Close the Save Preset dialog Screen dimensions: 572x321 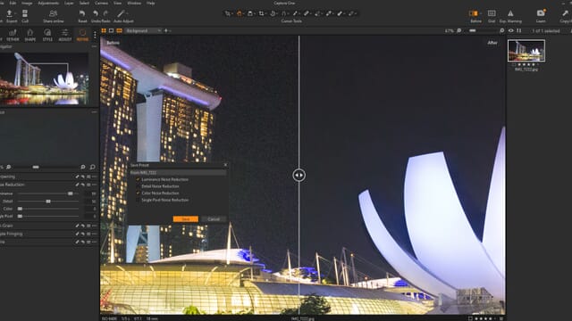(x=225, y=165)
